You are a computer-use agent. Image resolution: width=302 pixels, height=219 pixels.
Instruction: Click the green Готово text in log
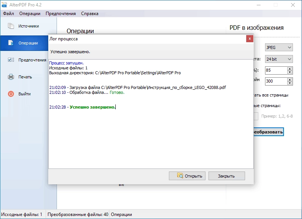(x=117, y=92)
